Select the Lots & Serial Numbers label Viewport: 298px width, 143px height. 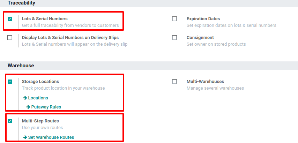(45, 19)
